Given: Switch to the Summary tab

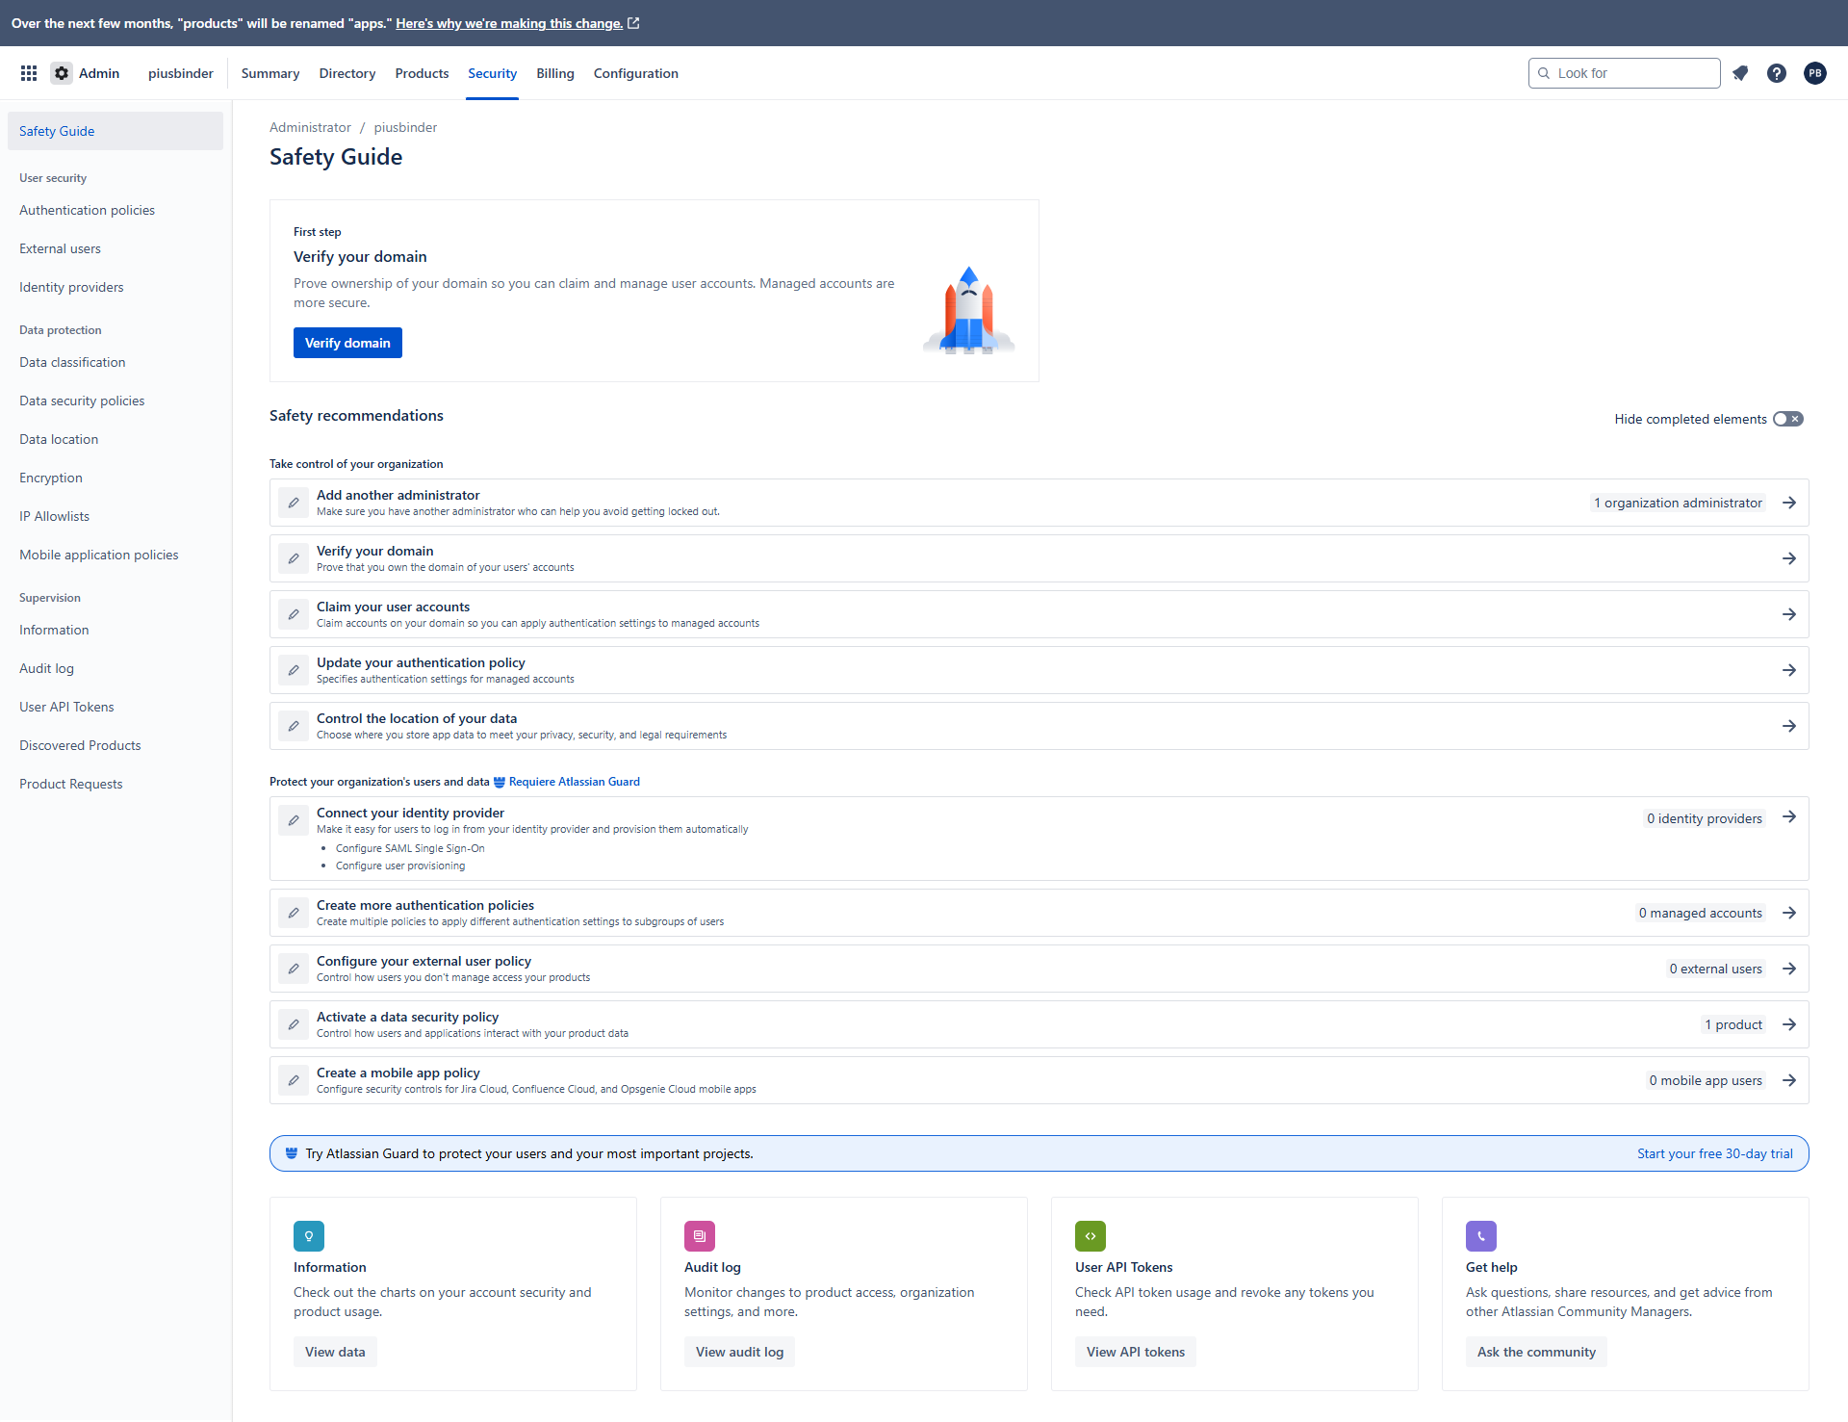Looking at the screenshot, I should (x=270, y=73).
